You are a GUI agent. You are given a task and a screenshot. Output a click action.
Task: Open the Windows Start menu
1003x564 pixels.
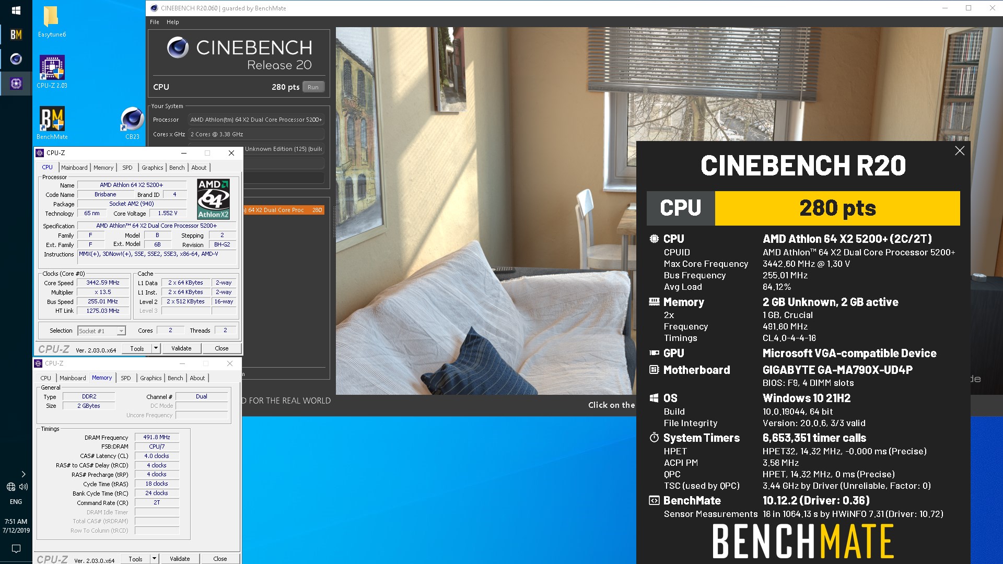(x=16, y=10)
